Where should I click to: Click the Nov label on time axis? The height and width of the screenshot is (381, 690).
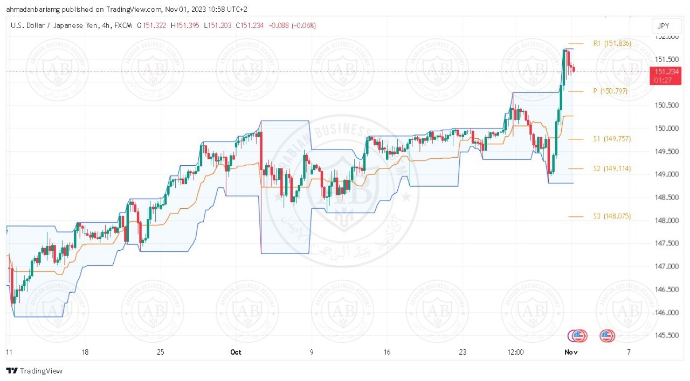570,352
